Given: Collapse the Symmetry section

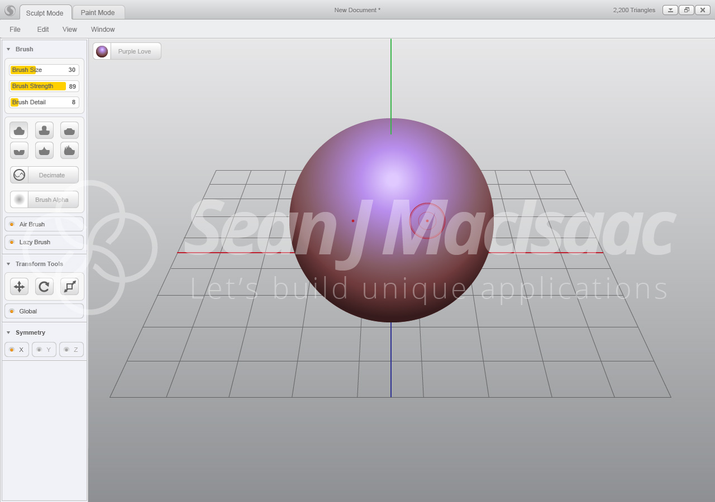Looking at the screenshot, I should pos(8,332).
